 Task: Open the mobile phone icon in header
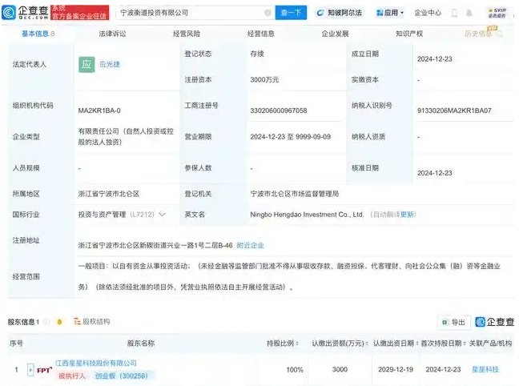(x=454, y=13)
